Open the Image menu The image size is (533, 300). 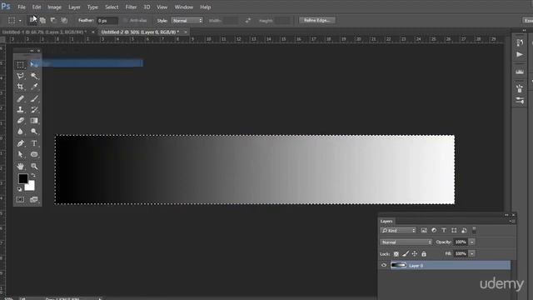[54, 7]
